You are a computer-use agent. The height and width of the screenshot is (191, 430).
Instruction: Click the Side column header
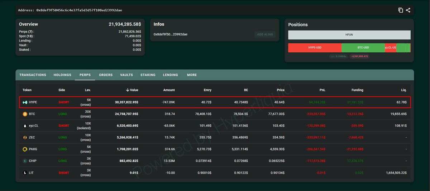tap(62, 90)
